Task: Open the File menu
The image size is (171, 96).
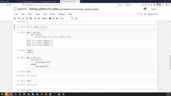Action: [16, 14]
